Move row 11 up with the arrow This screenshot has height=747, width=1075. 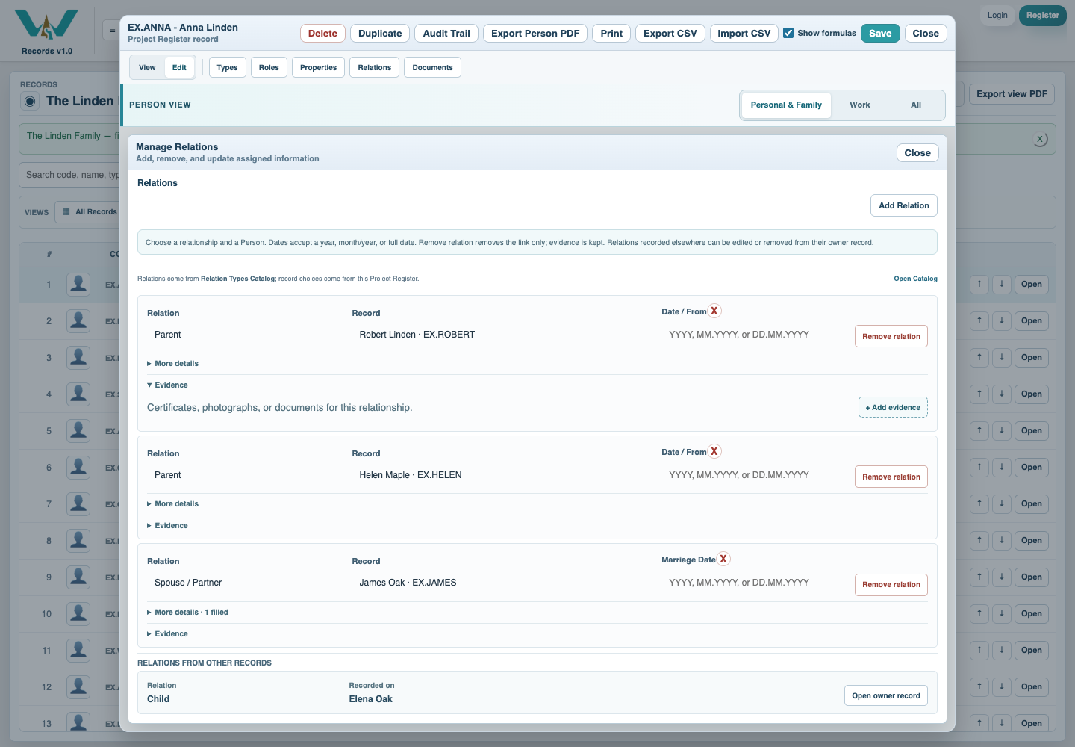(979, 650)
